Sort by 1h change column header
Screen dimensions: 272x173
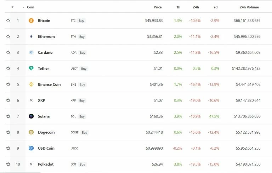tap(178, 7)
